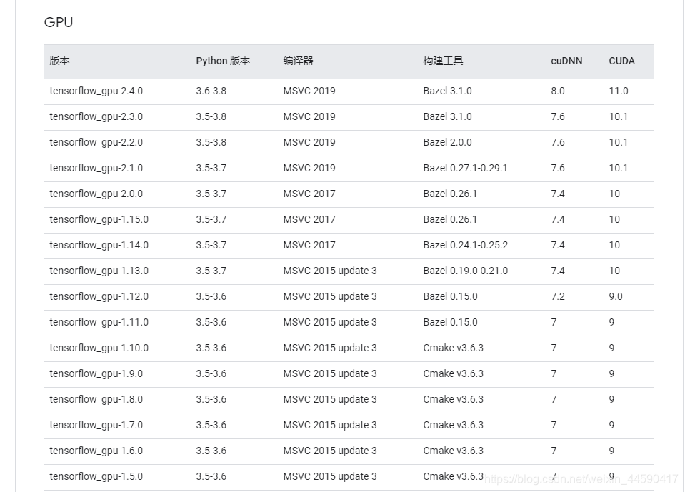Click Bazel 2.0.0 build tool cell
685x492 pixels.
(x=447, y=143)
